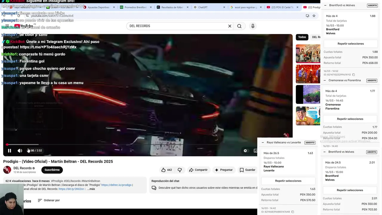This screenshot has width=382, height=215.
Task: Close the POV: El Cartel tab
Action: (x=297, y=7)
